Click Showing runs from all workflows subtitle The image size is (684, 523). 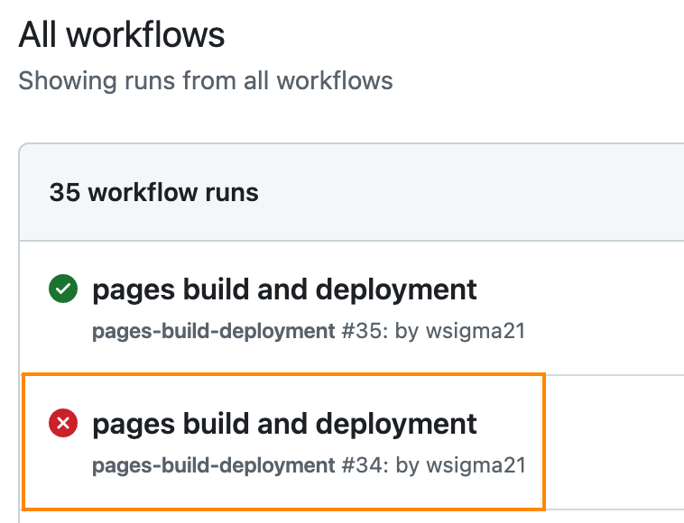click(x=206, y=80)
